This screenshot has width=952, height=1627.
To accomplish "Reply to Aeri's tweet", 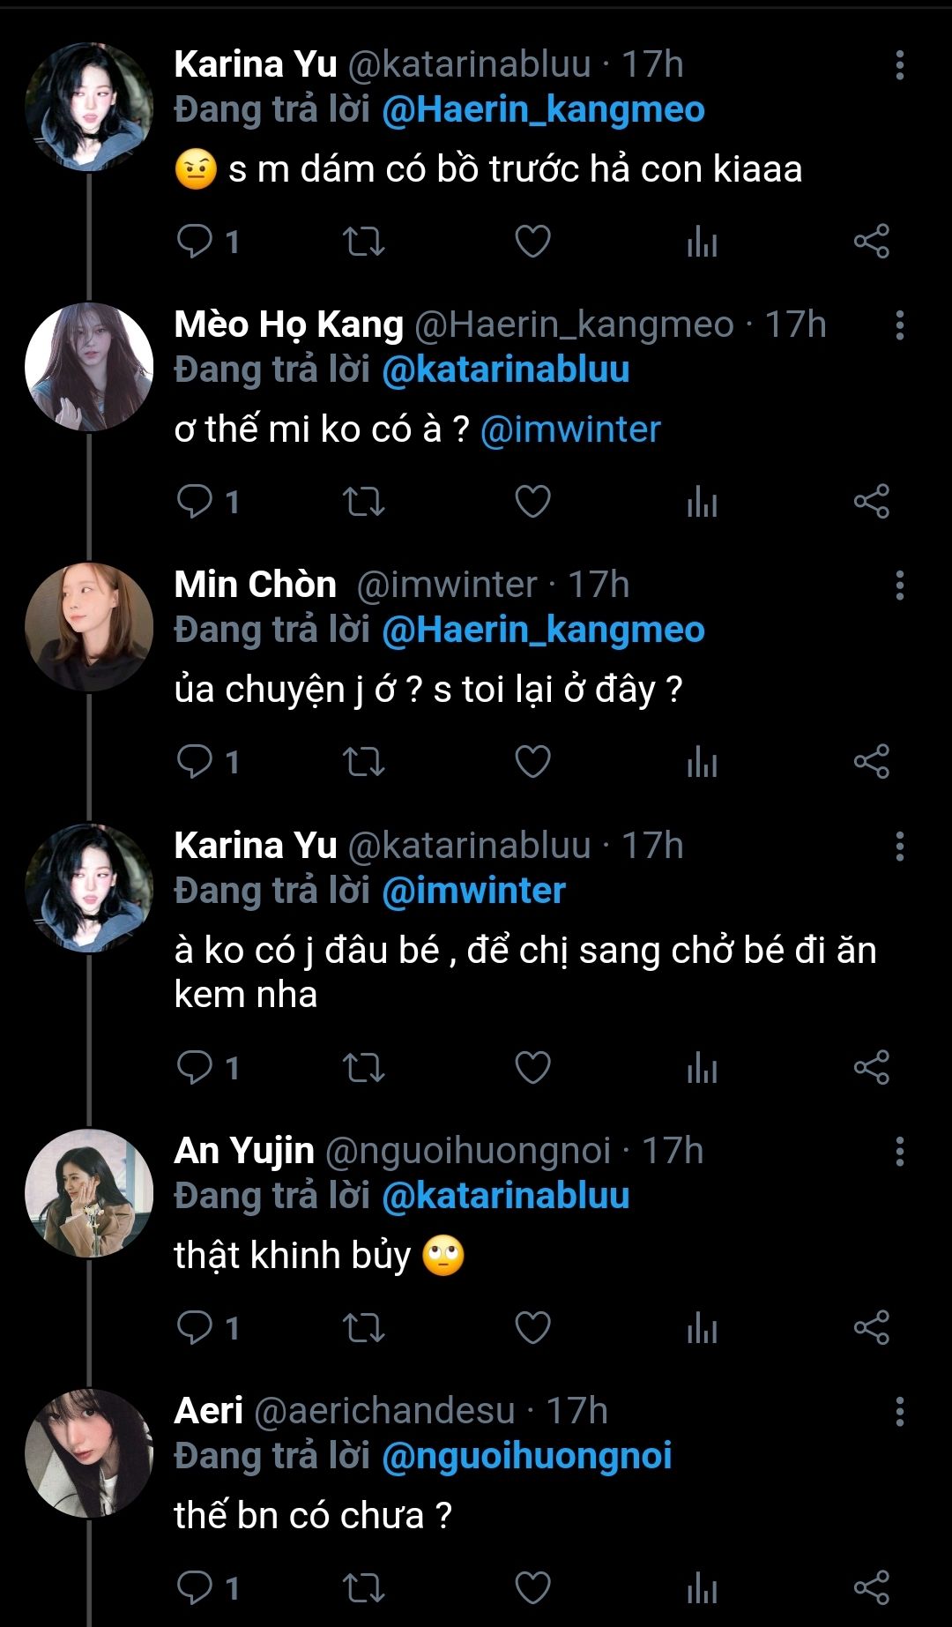I will tap(195, 1588).
